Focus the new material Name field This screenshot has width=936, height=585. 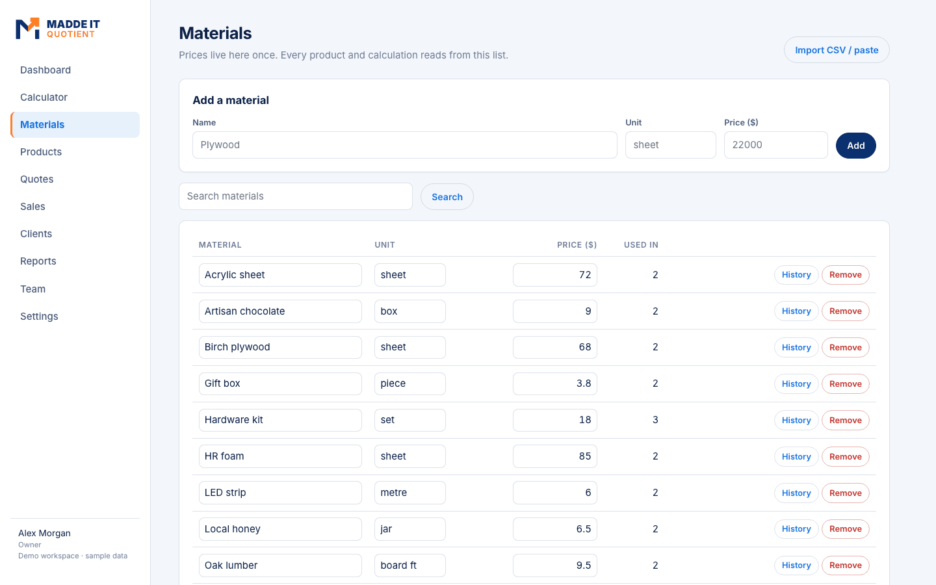[x=405, y=145]
